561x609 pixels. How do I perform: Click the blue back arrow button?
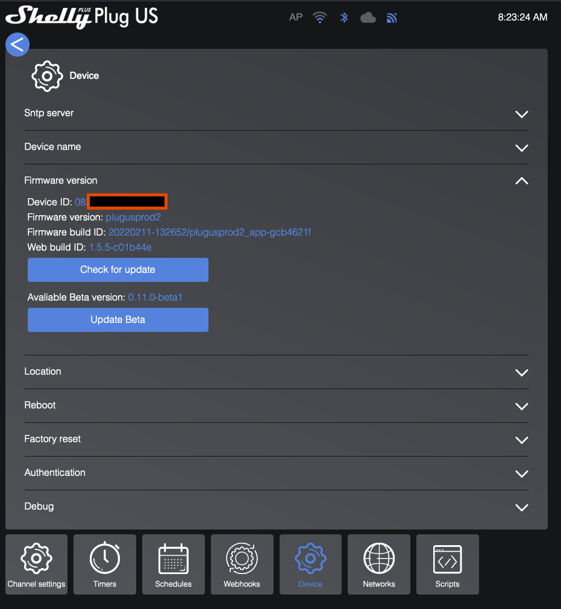click(x=17, y=45)
